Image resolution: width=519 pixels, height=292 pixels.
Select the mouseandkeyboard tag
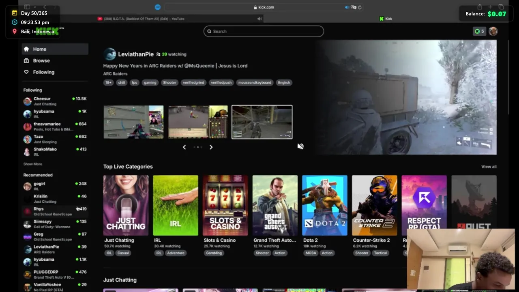(255, 82)
